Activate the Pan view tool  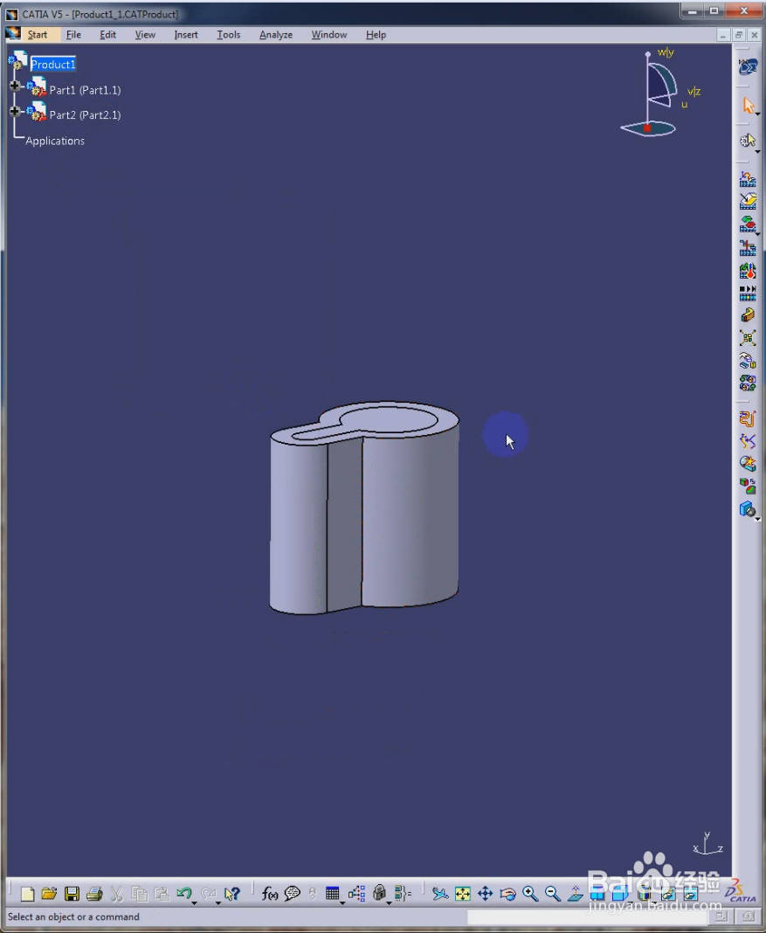[486, 893]
